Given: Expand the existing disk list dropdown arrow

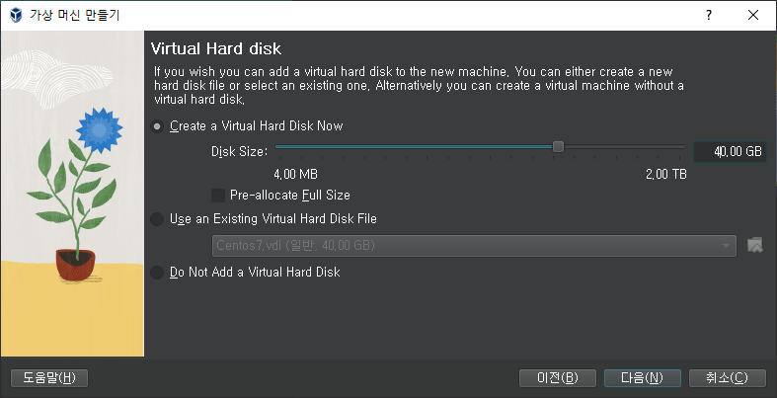Looking at the screenshot, I should [726, 246].
